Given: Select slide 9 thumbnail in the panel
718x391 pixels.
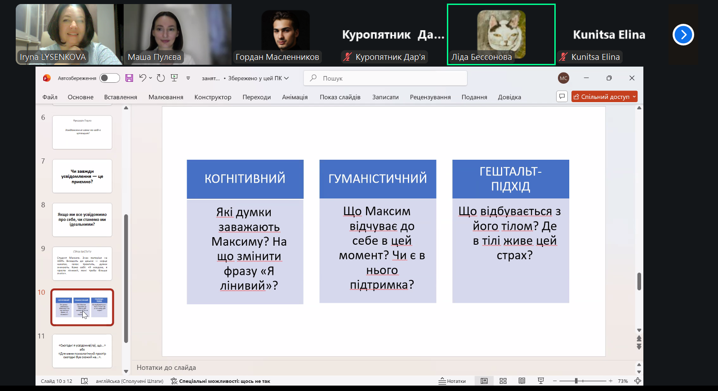Looking at the screenshot, I should point(82,264).
